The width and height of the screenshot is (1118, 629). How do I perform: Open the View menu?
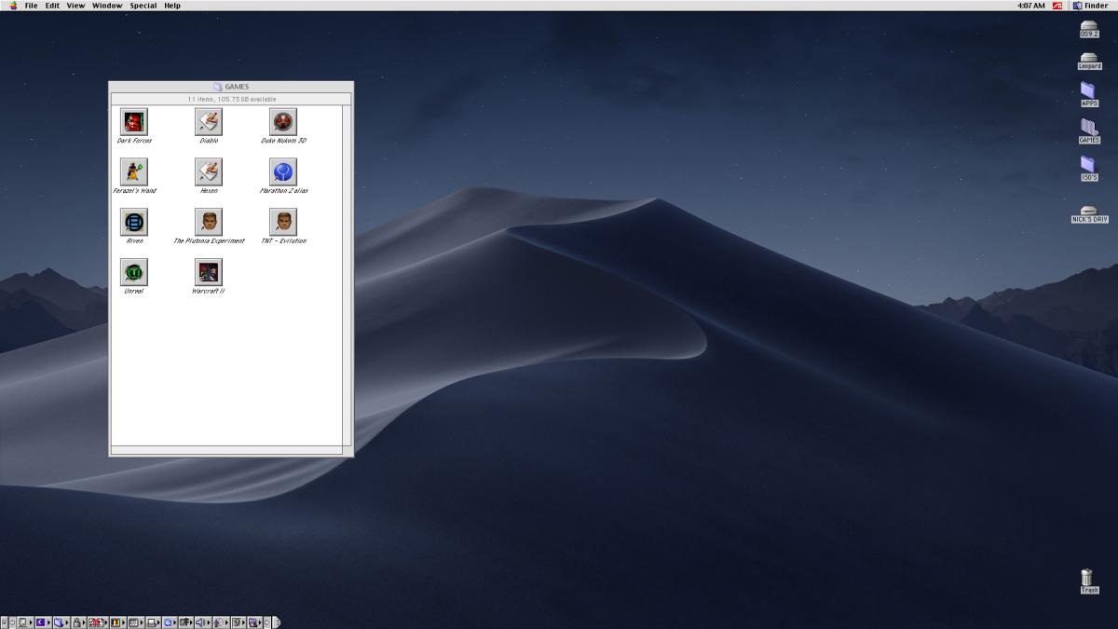click(75, 6)
